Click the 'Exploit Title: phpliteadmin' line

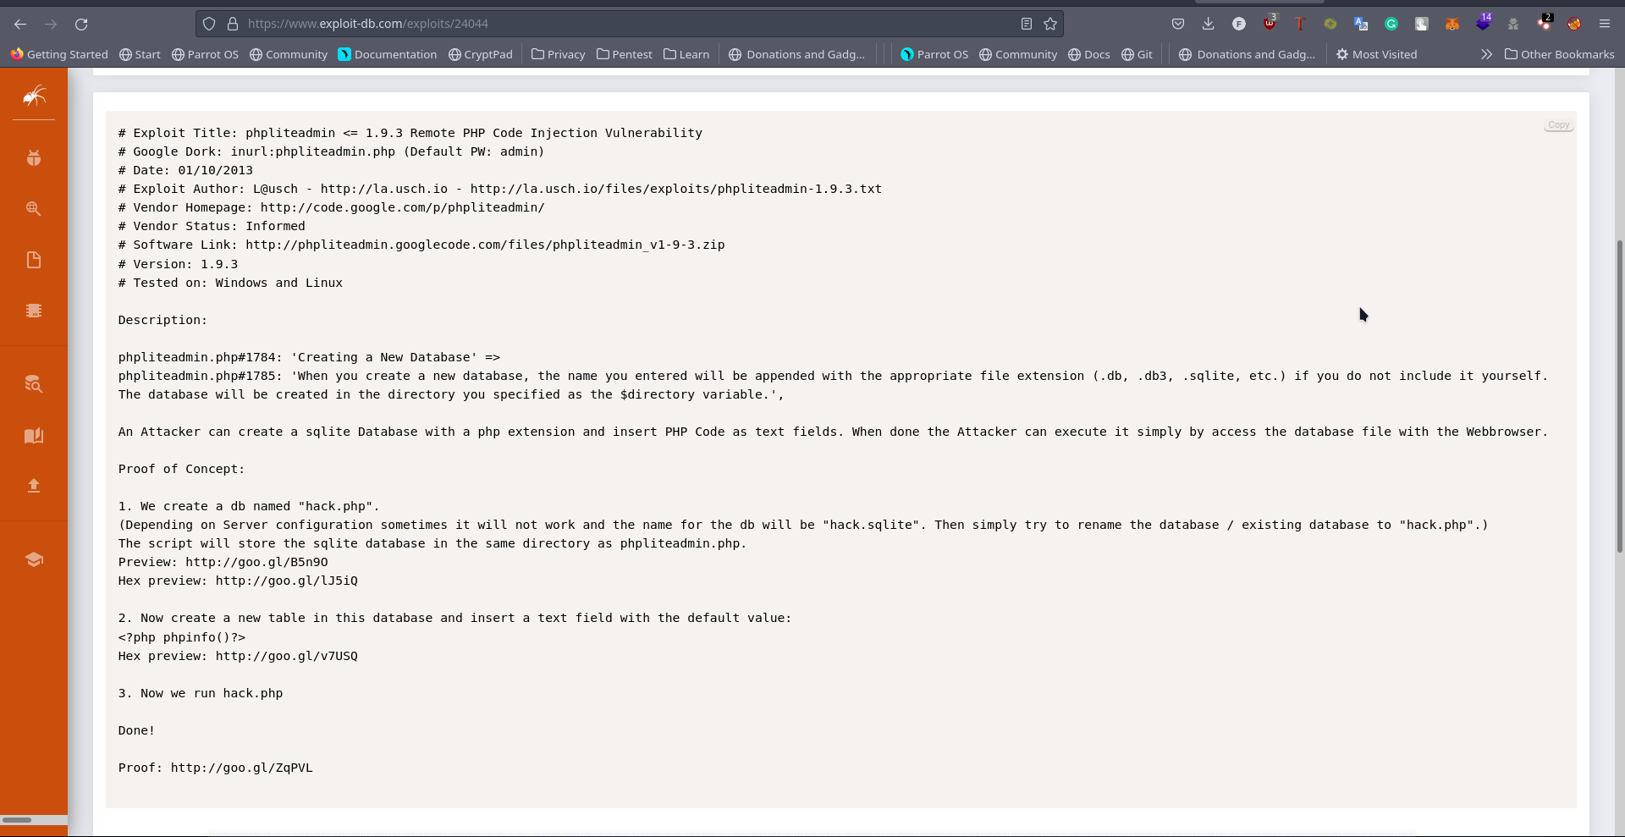click(410, 133)
